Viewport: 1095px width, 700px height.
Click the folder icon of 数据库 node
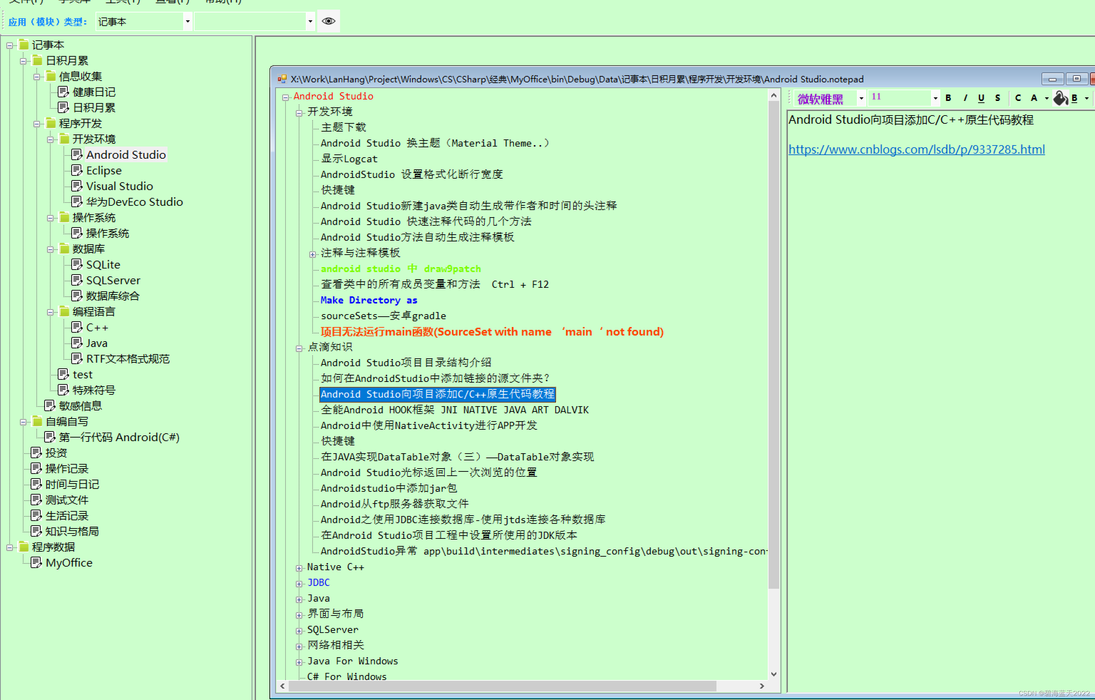pyautogui.click(x=65, y=249)
